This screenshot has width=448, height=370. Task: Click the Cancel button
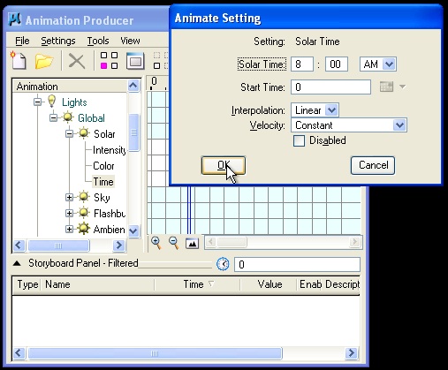[373, 165]
